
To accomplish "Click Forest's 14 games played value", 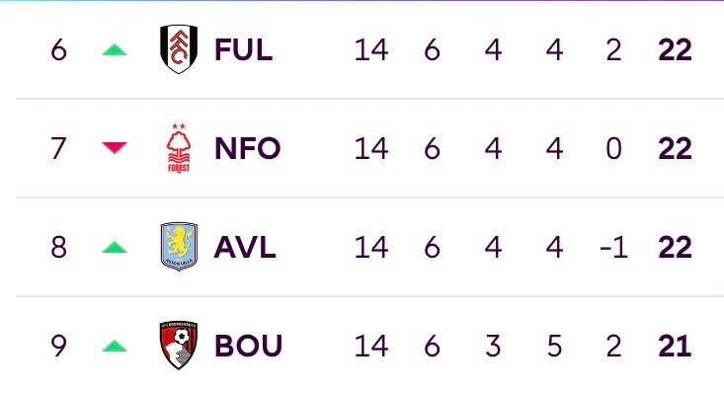I will [371, 148].
